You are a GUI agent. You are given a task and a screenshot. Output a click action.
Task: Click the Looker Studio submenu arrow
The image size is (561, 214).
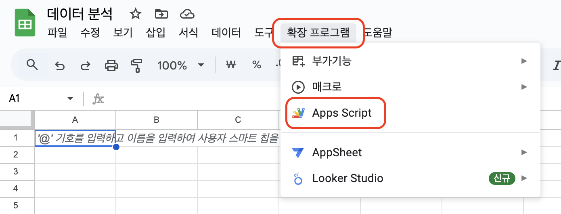[524, 178]
